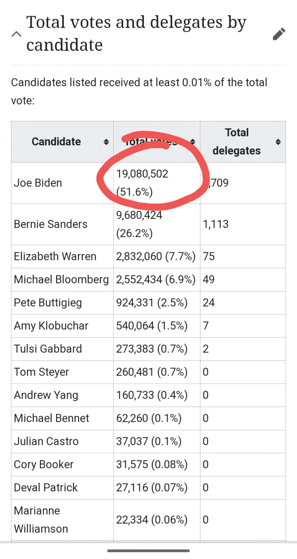Open the Bernie Sanders link
Viewport: 297px width, 559px height.
(x=51, y=224)
